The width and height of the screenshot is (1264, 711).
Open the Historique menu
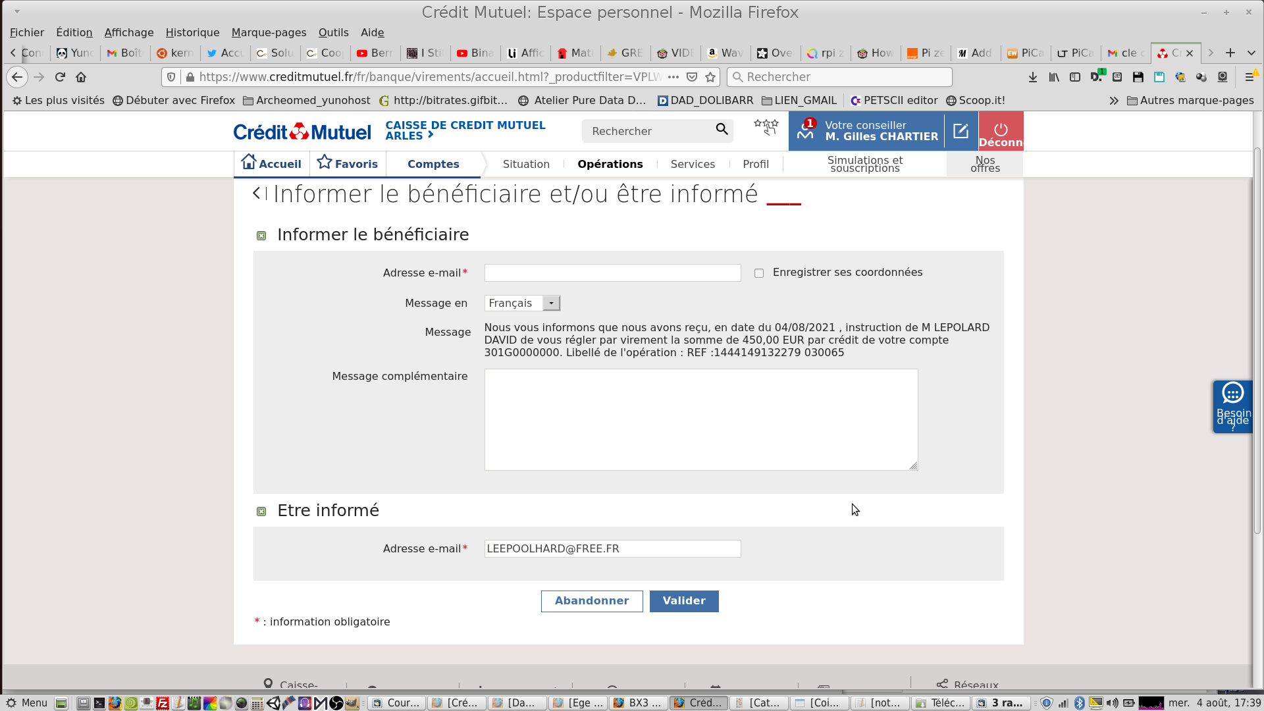(192, 32)
